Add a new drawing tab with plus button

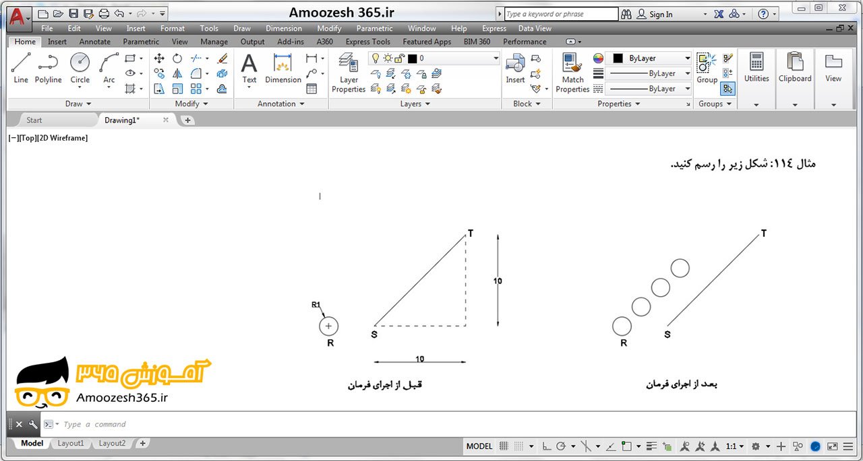(x=188, y=120)
